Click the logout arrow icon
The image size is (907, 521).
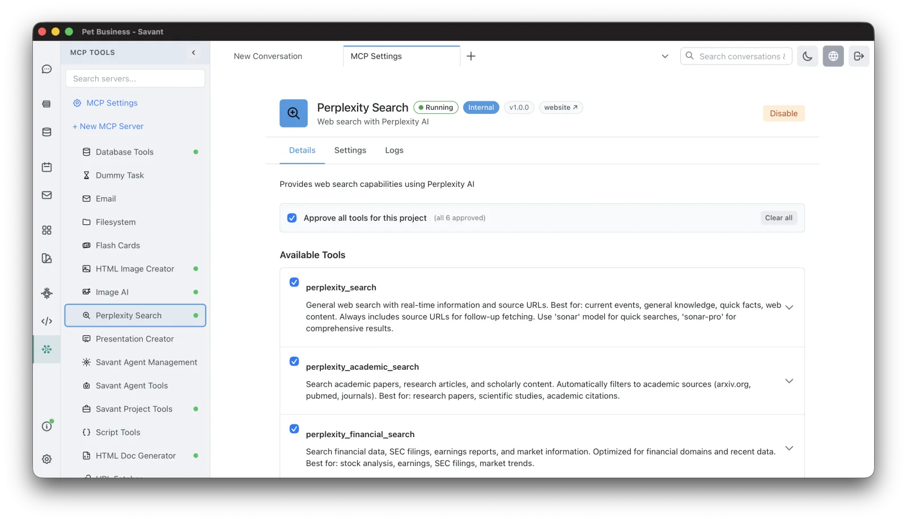(x=859, y=56)
